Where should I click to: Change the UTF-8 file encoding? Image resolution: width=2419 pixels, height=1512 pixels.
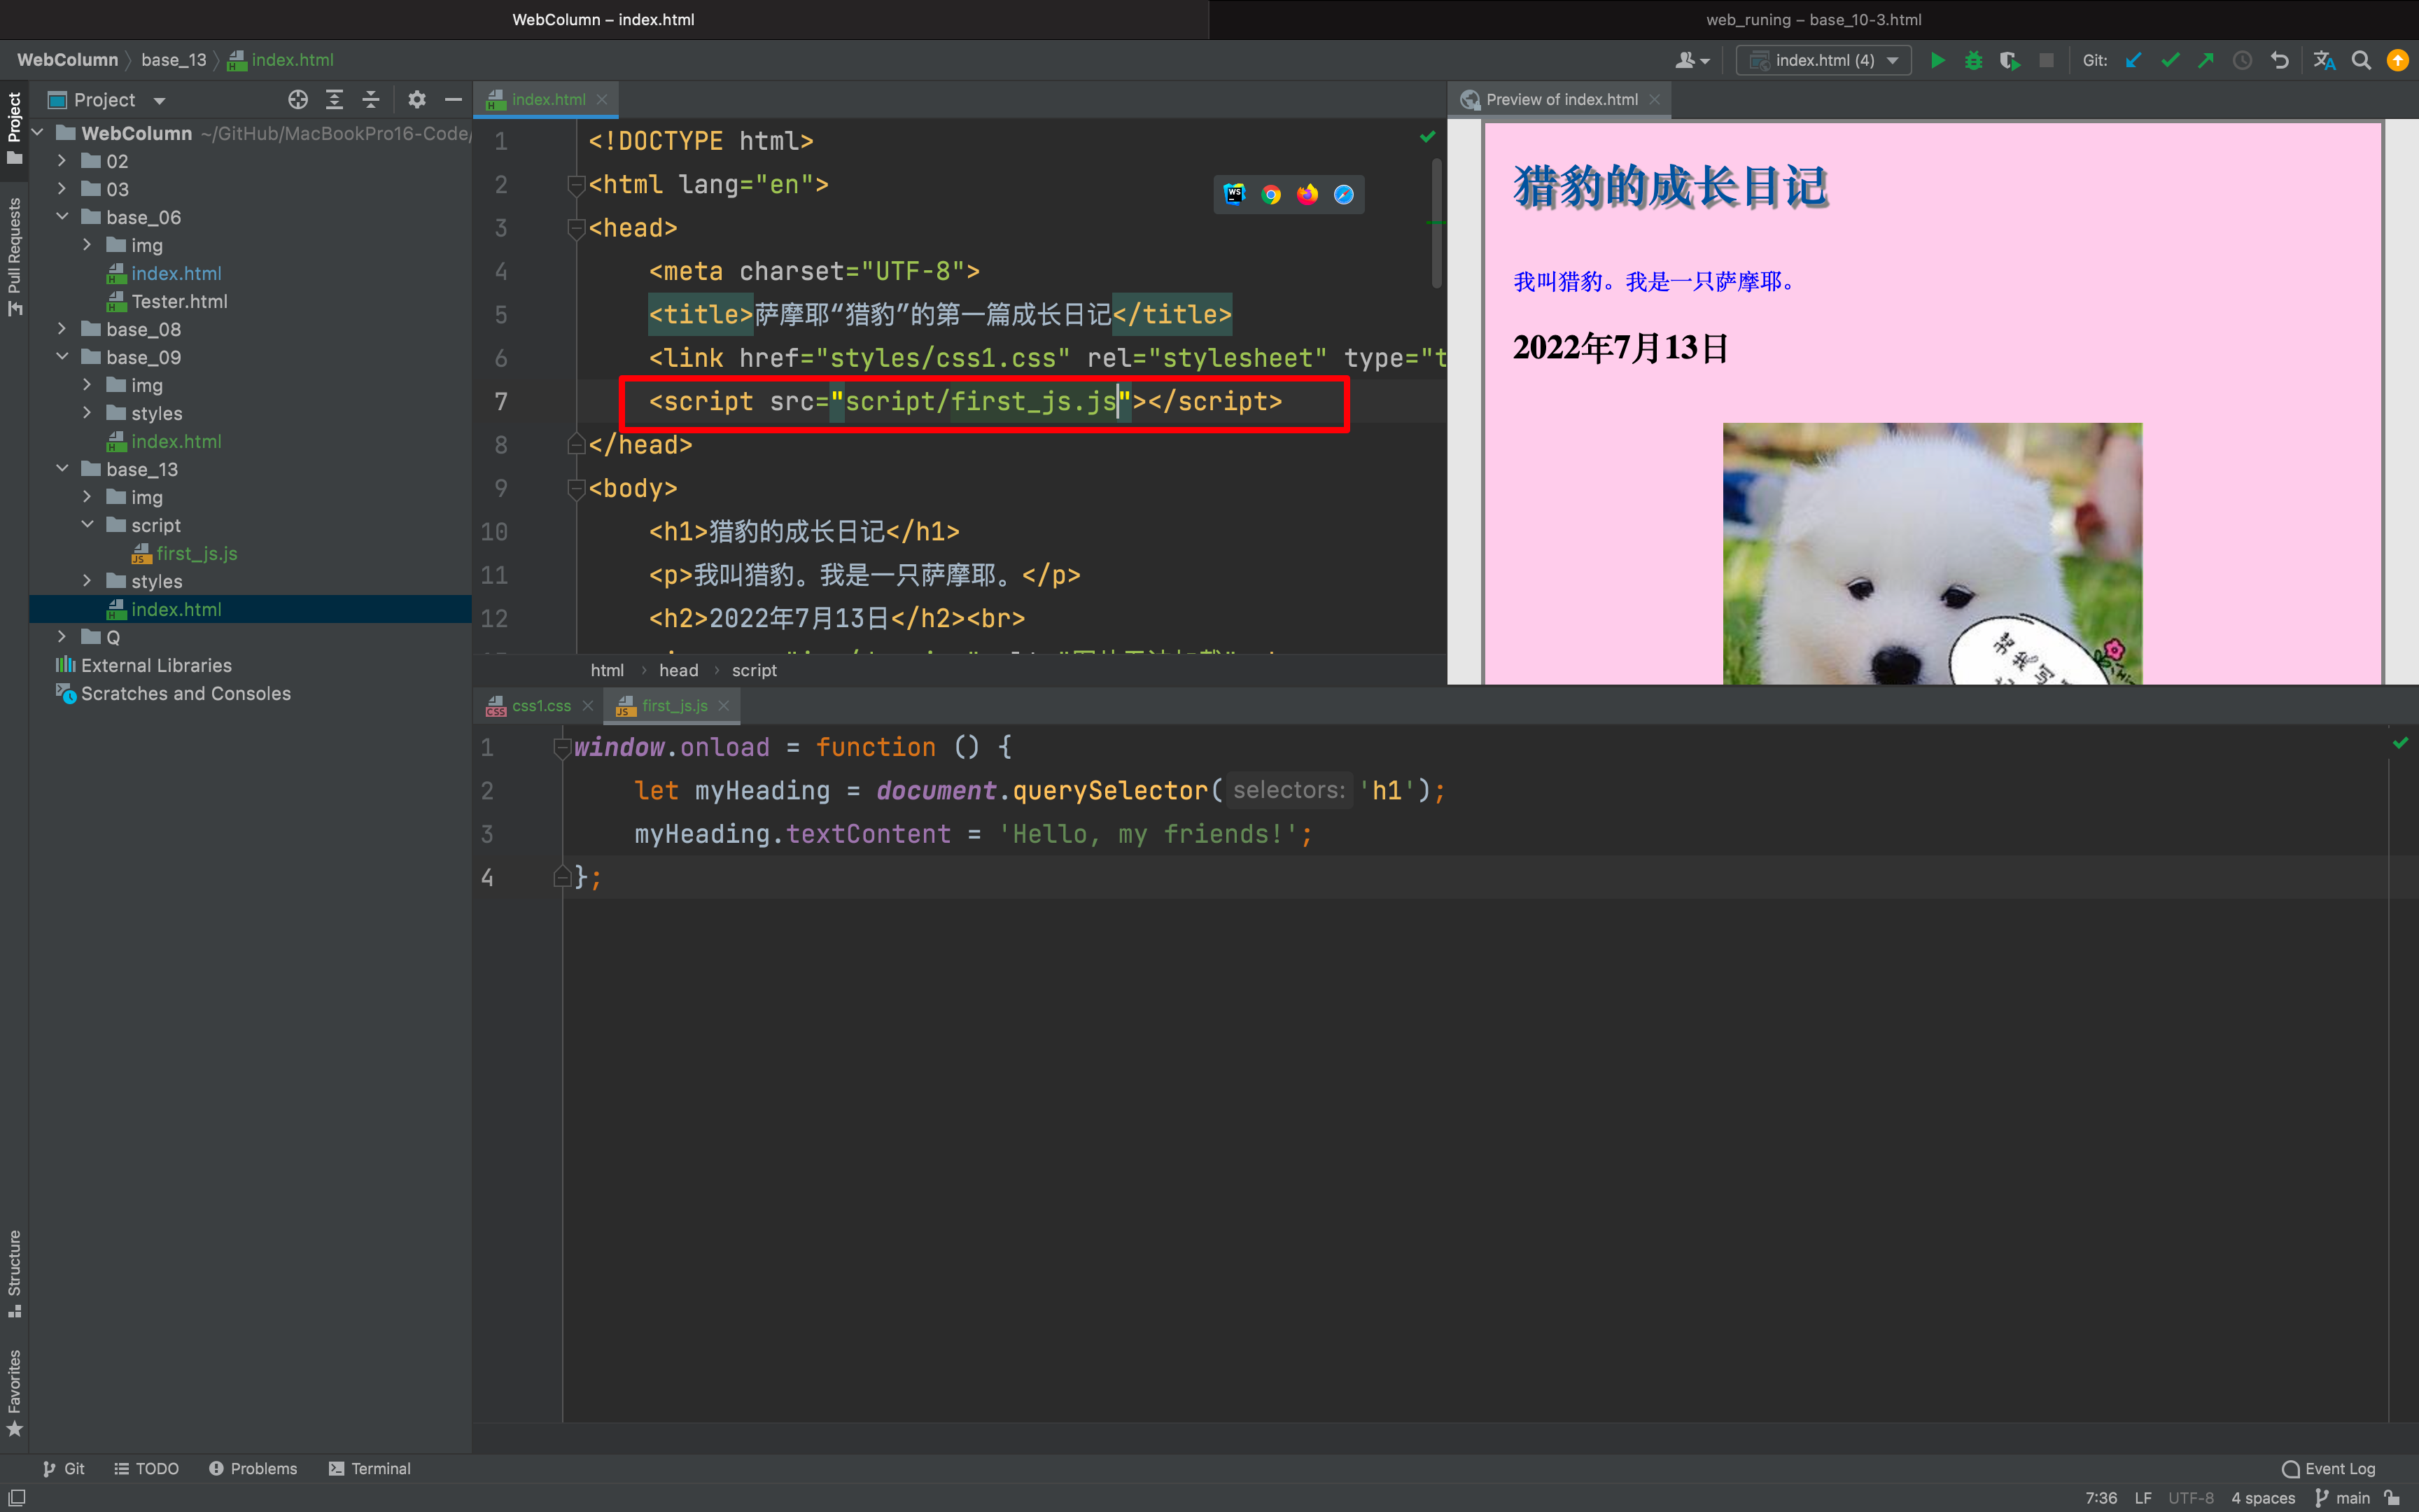(2191, 1498)
